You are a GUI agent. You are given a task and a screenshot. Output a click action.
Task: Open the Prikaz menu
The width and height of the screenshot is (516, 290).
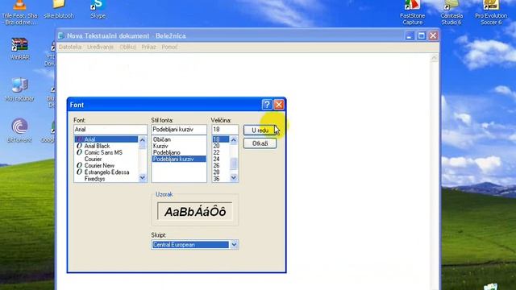148,47
